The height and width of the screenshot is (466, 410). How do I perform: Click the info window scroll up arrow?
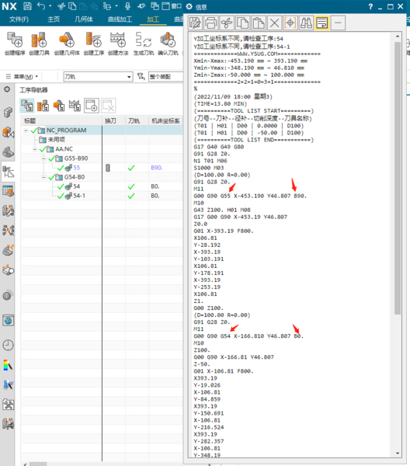pos(398,36)
